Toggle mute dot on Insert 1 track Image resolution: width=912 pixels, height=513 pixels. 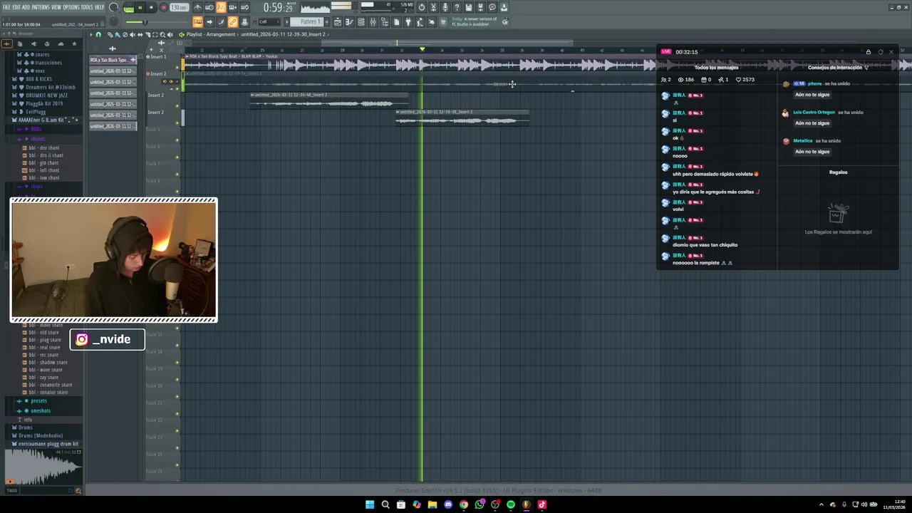[x=177, y=67]
